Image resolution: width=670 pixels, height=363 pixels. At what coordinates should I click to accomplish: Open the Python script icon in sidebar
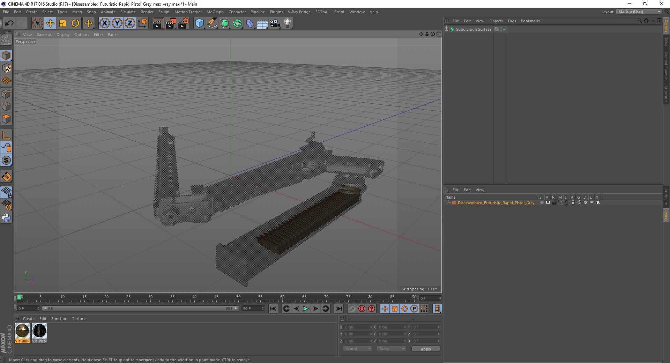(x=6, y=218)
